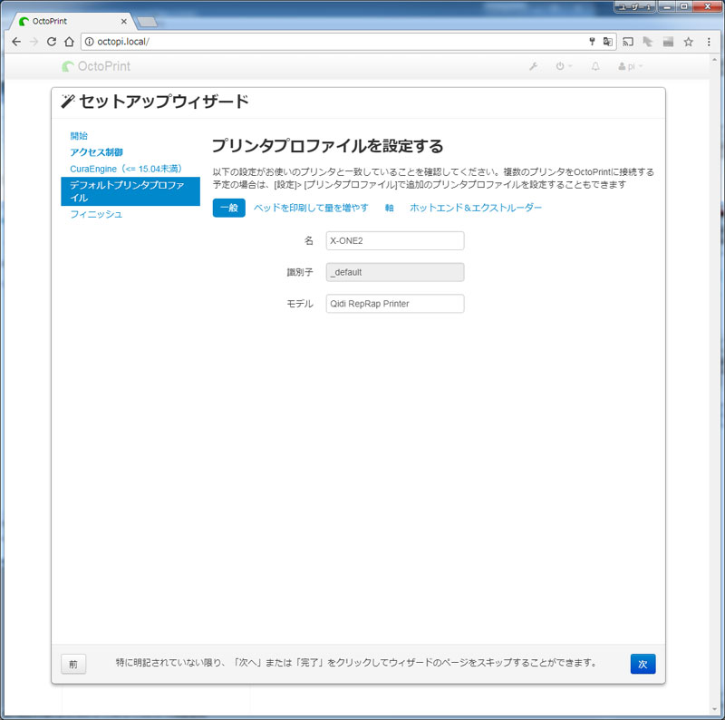
Task: Switch to the 軸 tab
Action: click(390, 208)
